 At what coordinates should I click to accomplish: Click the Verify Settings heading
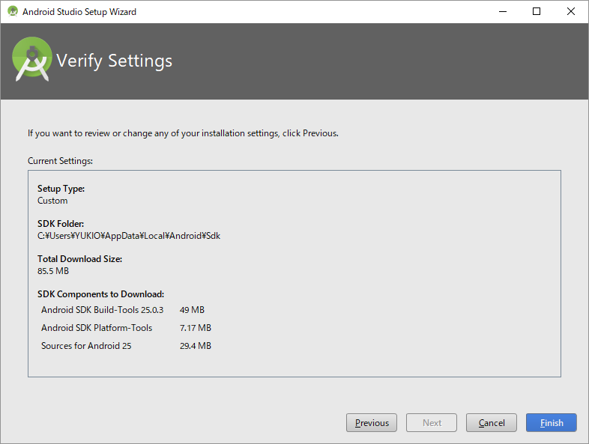click(x=115, y=61)
